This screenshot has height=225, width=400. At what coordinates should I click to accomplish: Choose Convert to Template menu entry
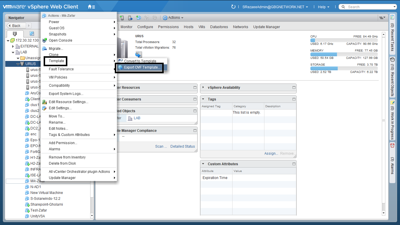point(140,61)
